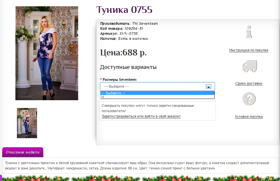Click the delivery truck icon

pyautogui.click(x=250, y=66)
